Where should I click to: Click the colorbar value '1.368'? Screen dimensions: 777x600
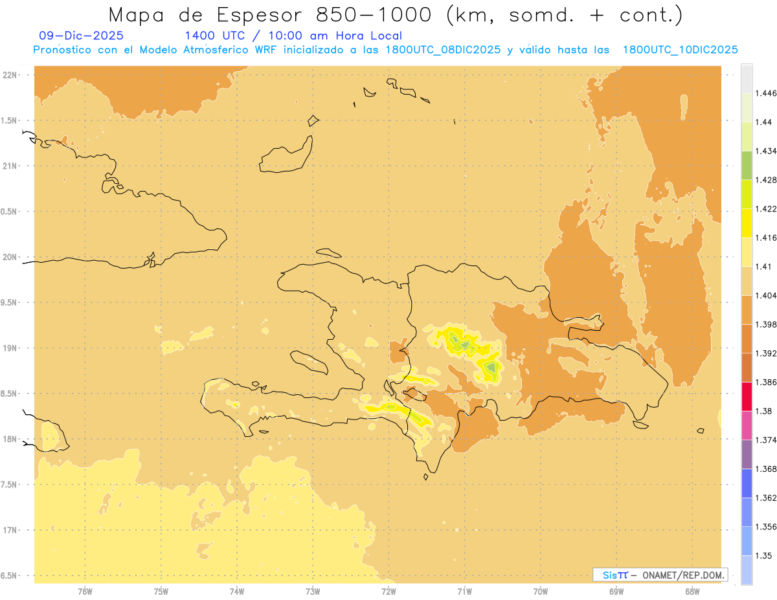[766, 469]
